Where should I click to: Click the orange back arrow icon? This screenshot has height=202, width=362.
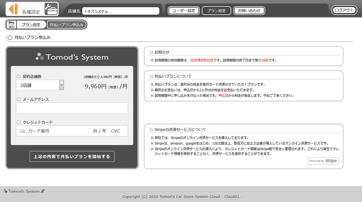(13, 9)
